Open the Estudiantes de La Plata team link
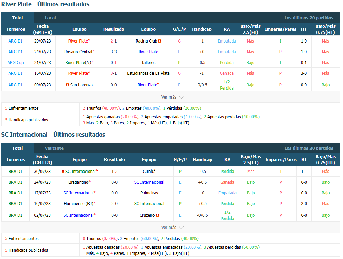 [148, 73]
